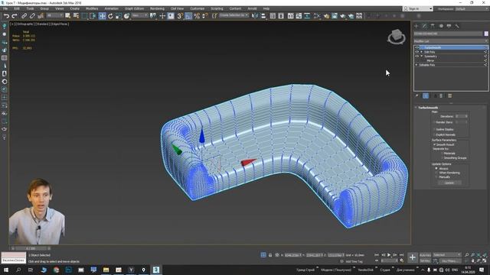The height and width of the screenshot is (275, 490).
Task: Click the Mirror tool icon
Action: click(x=255, y=15)
